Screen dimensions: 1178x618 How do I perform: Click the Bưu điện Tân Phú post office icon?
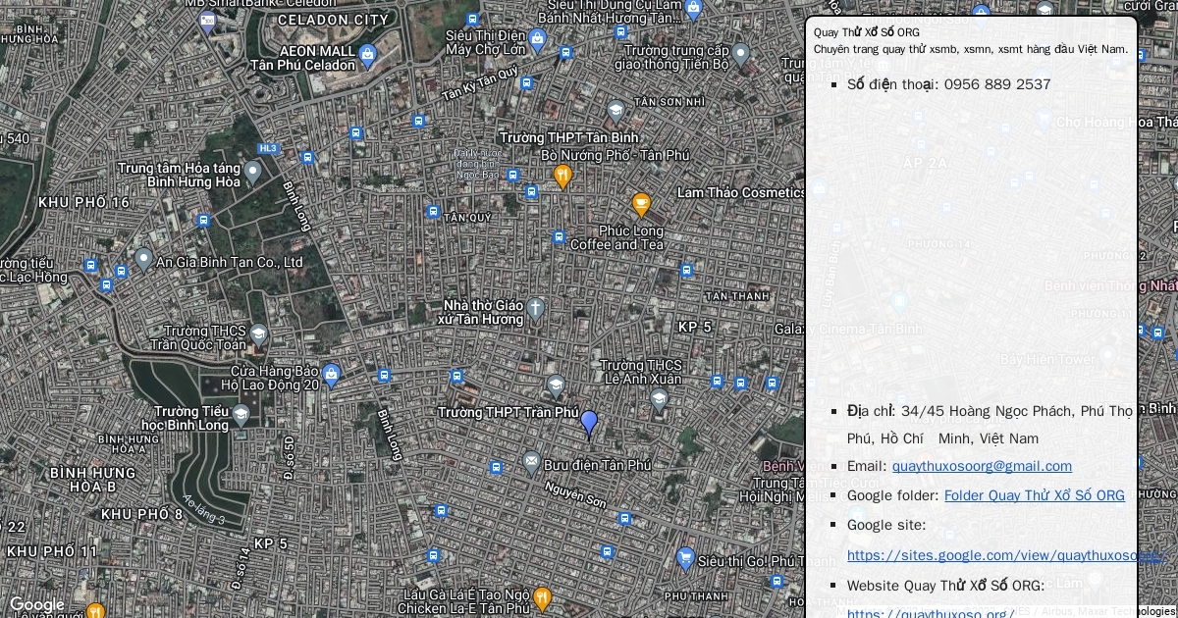531,462
